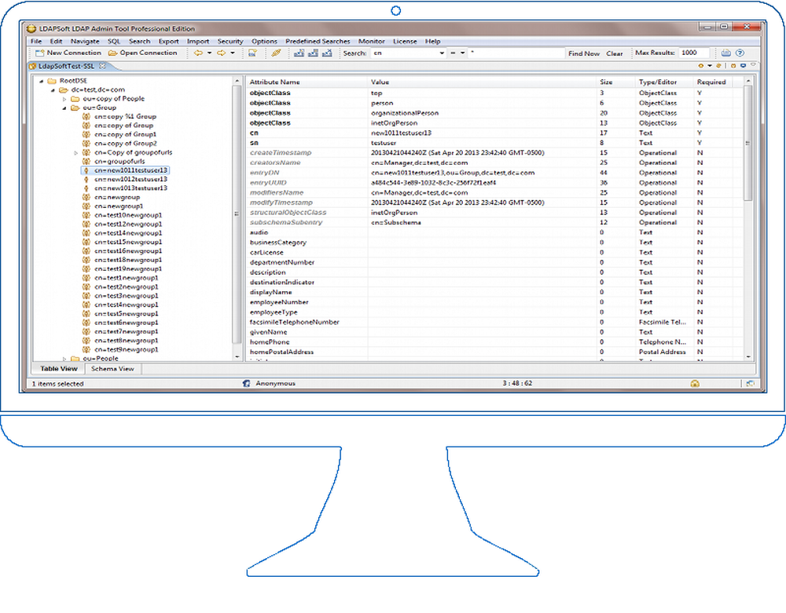Sort by the Required column header
786x613 pixels.
(x=712, y=82)
